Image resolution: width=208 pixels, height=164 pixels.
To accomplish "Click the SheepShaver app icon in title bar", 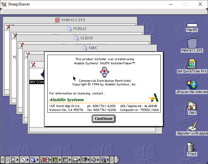I will 4,4.
